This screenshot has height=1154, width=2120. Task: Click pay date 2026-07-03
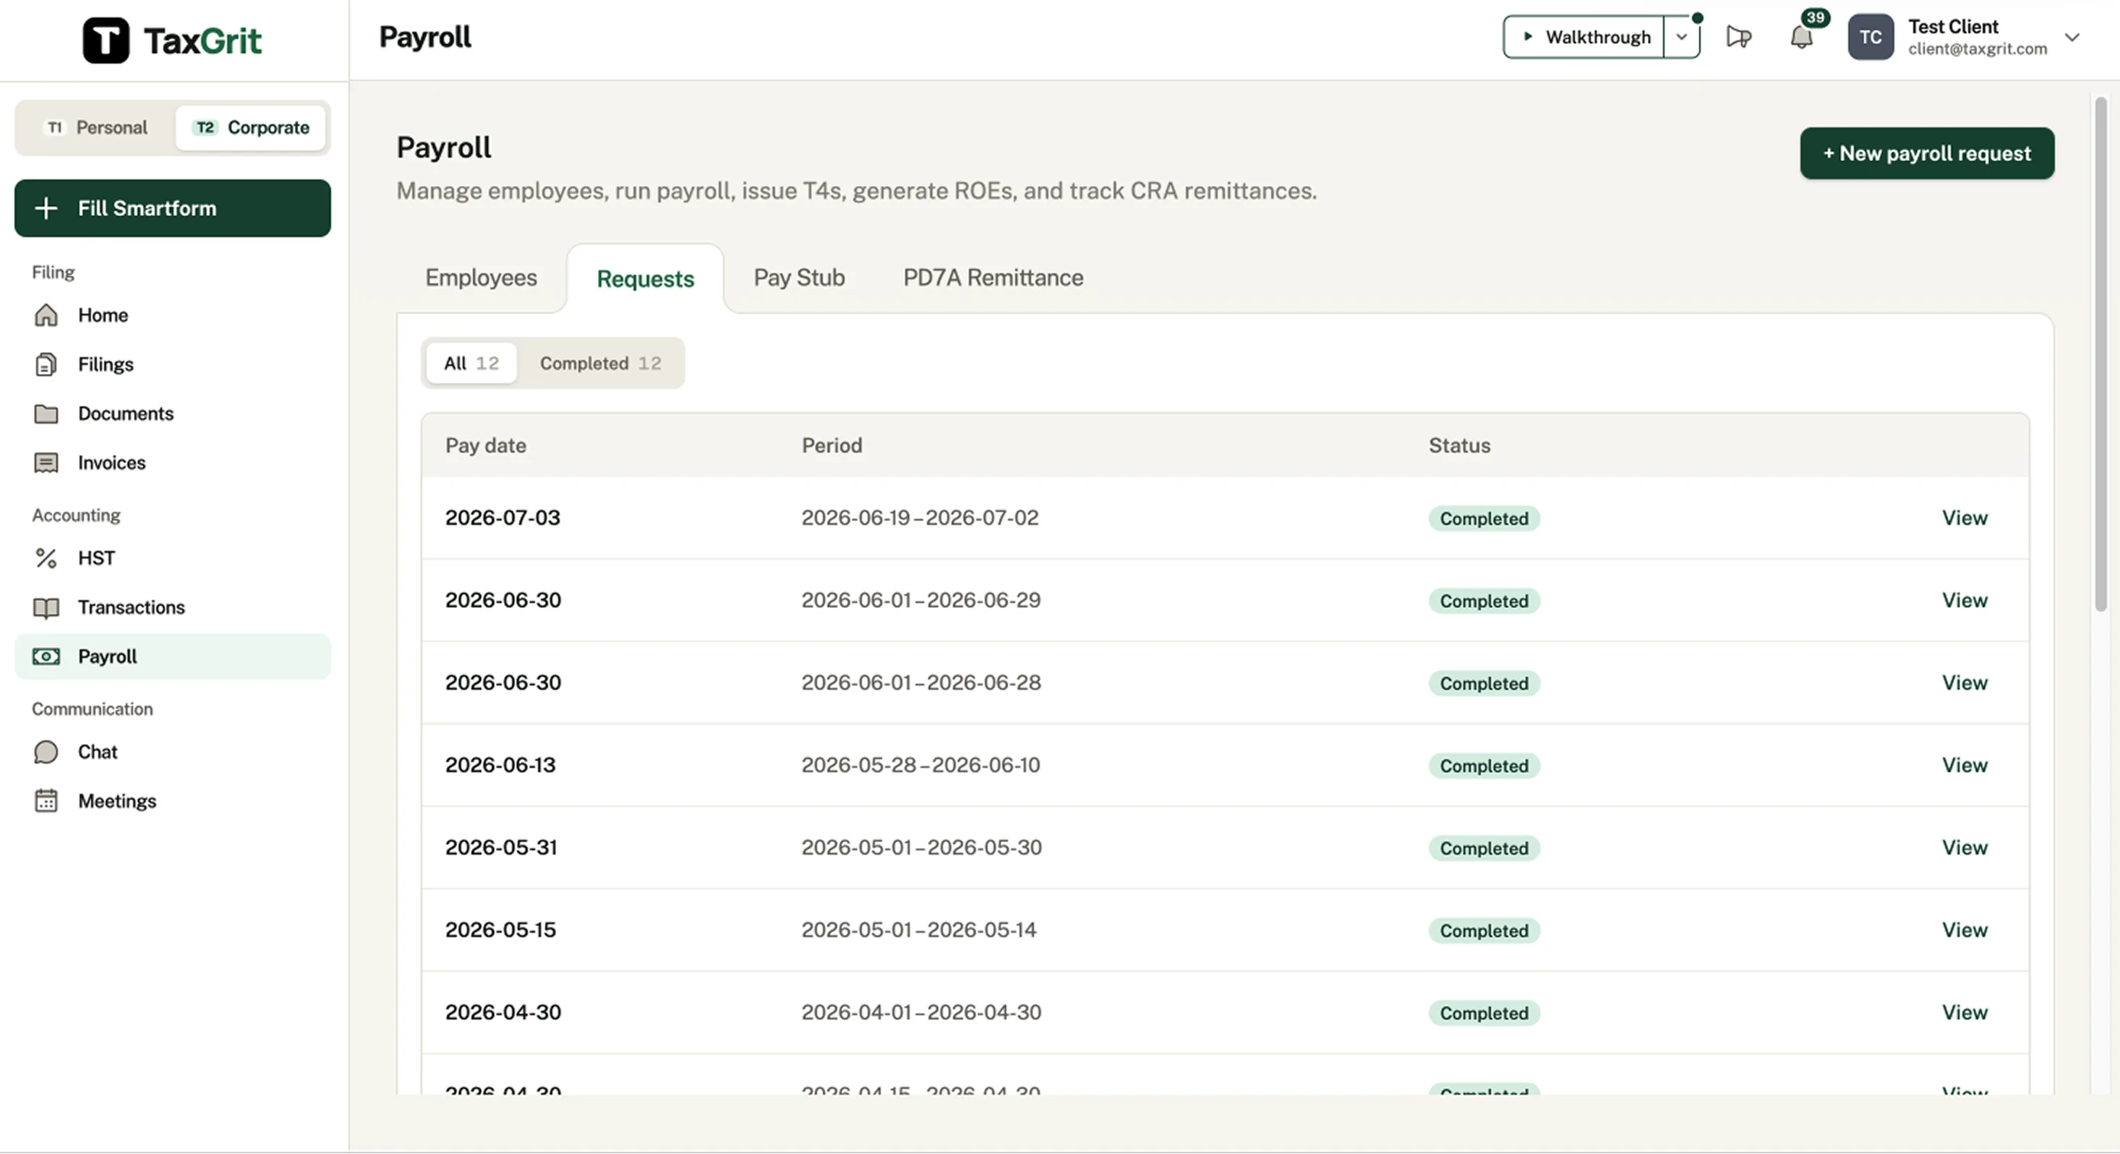pos(502,518)
